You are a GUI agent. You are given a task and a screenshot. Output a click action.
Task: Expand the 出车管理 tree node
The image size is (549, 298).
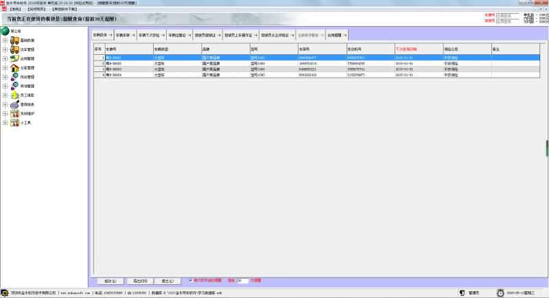5,49
